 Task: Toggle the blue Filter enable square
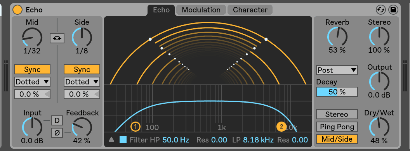click(x=123, y=140)
